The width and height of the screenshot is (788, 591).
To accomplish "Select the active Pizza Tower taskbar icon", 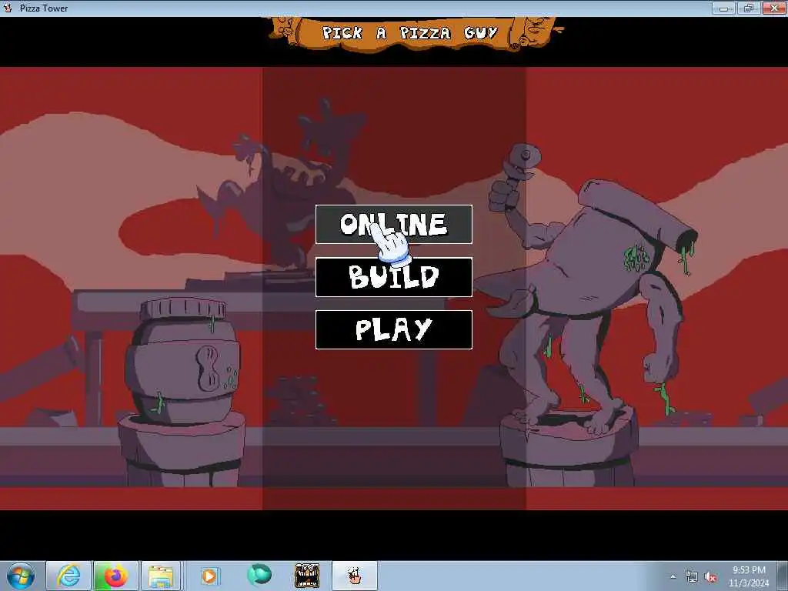I will point(354,576).
